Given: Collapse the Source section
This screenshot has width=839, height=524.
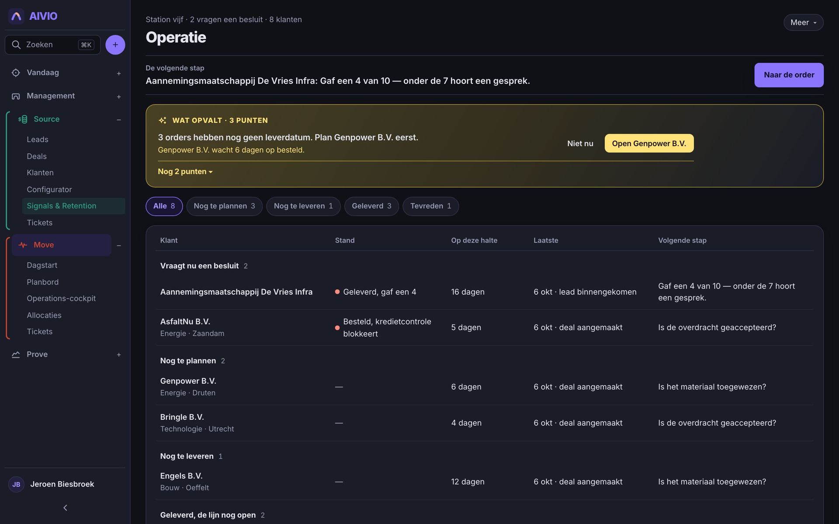Looking at the screenshot, I should click(119, 120).
